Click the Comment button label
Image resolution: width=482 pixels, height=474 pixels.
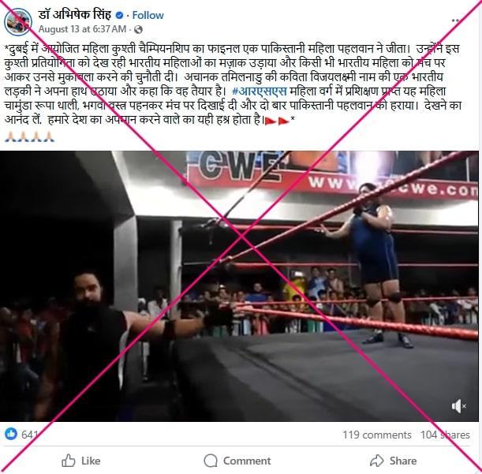(x=247, y=461)
